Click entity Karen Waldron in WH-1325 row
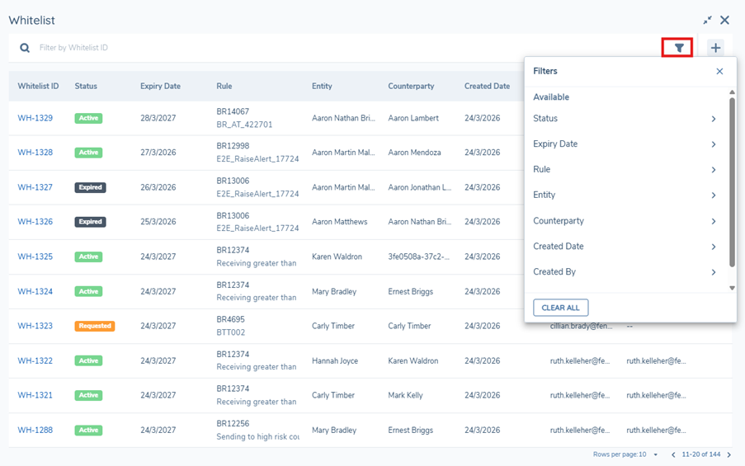Image resolution: width=745 pixels, height=466 pixels. click(x=337, y=257)
